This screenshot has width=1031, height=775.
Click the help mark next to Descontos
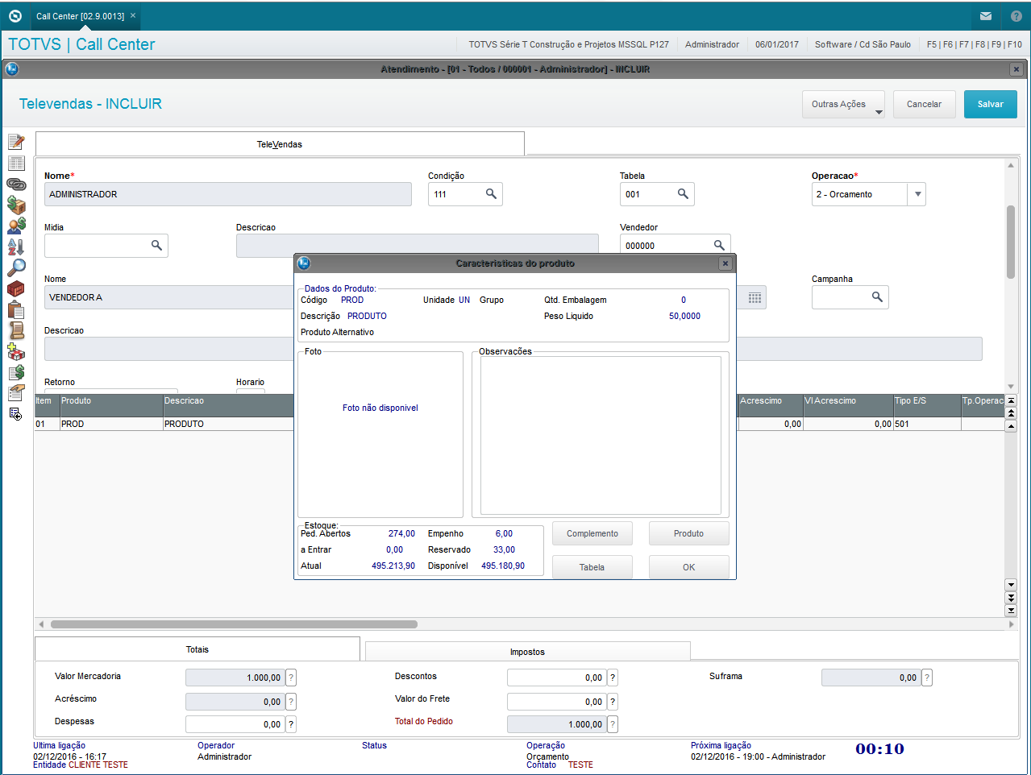click(613, 678)
